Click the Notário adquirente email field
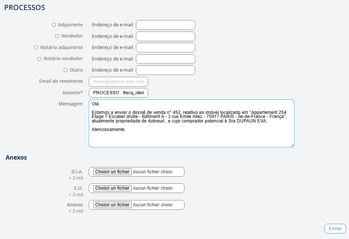The image size is (349, 239). tap(165, 48)
